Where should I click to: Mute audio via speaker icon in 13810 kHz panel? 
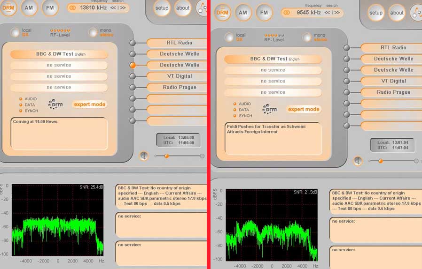click(x=144, y=156)
